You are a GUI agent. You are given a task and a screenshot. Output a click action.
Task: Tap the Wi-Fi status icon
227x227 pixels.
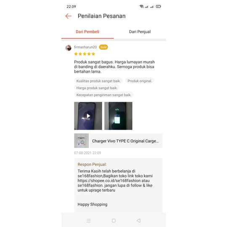click(x=141, y=6)
